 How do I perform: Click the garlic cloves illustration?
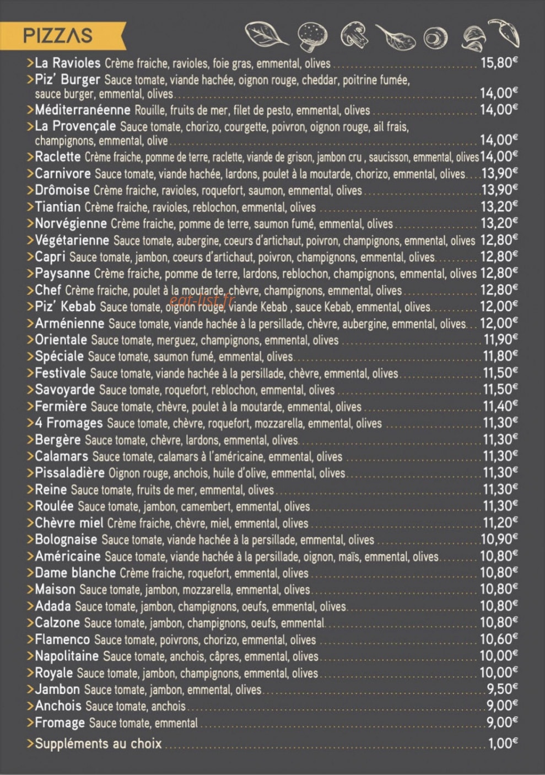click(x=472, y=38)
